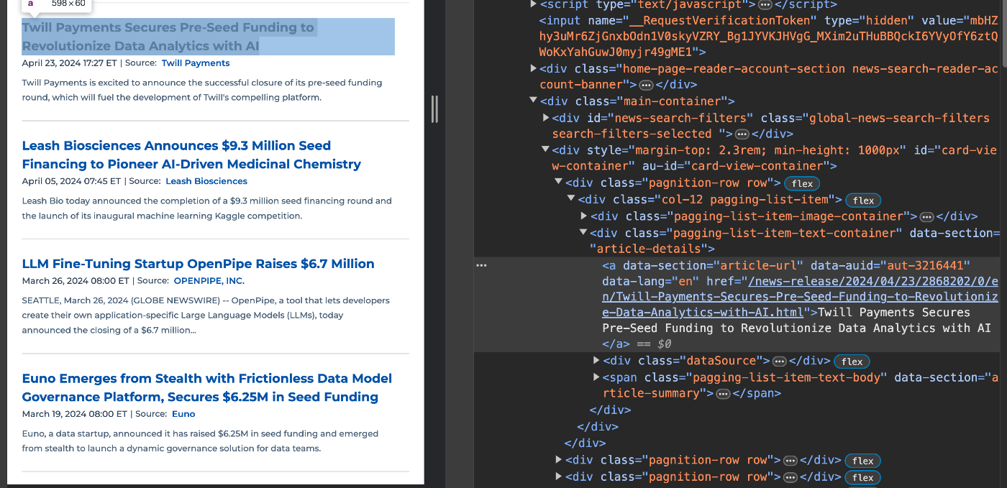The height and width of the screenshot is (488, 1007).
Task: Select the "March 19, 2024 08:00 ET" date text
Action: pos(75,414)
